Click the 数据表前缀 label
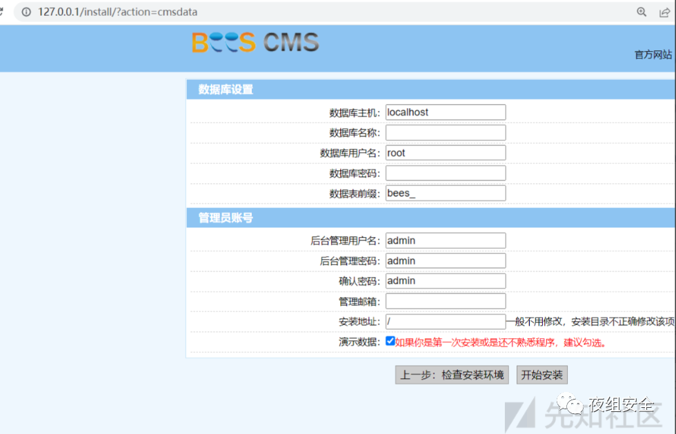676x434 pixels. pyautogui.click(x=355, y=194)
